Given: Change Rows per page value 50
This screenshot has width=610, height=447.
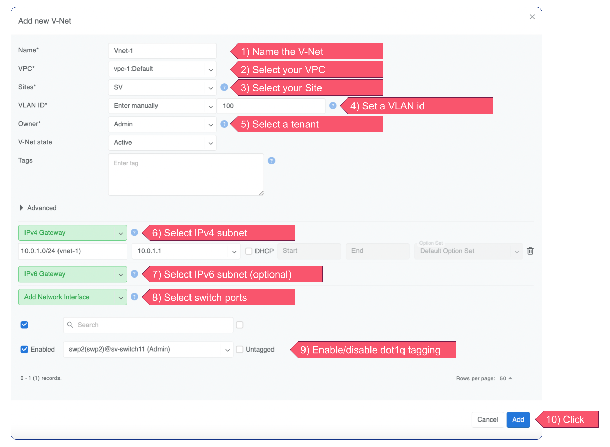Looking at the screenshot, I should click(x=506, y=378).
